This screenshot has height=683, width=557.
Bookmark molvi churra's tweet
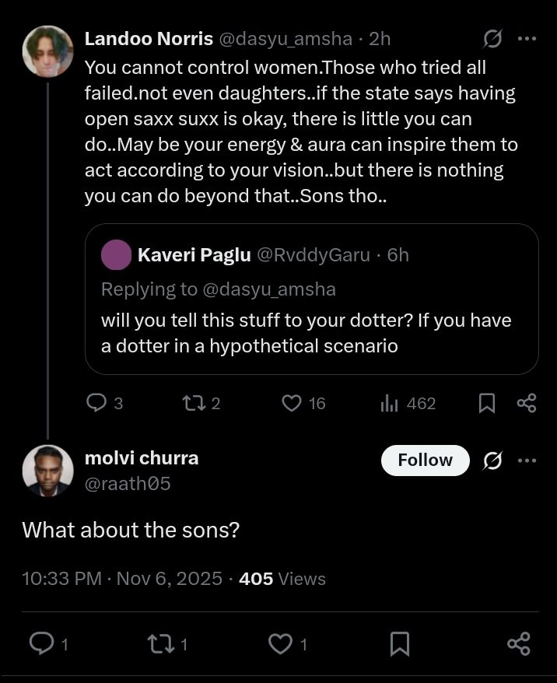(x=399, y=643)
